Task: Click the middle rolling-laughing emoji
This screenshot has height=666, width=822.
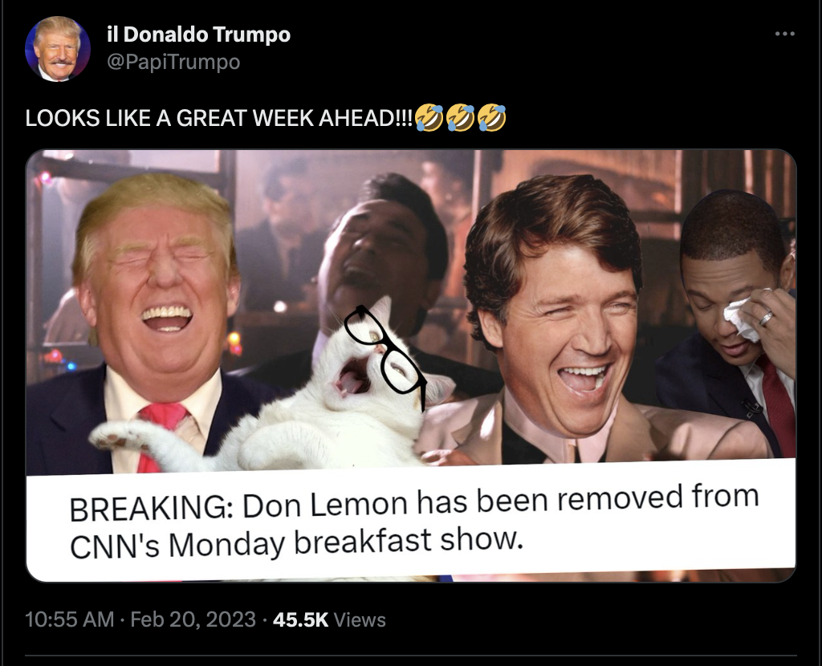Action: 460,117
